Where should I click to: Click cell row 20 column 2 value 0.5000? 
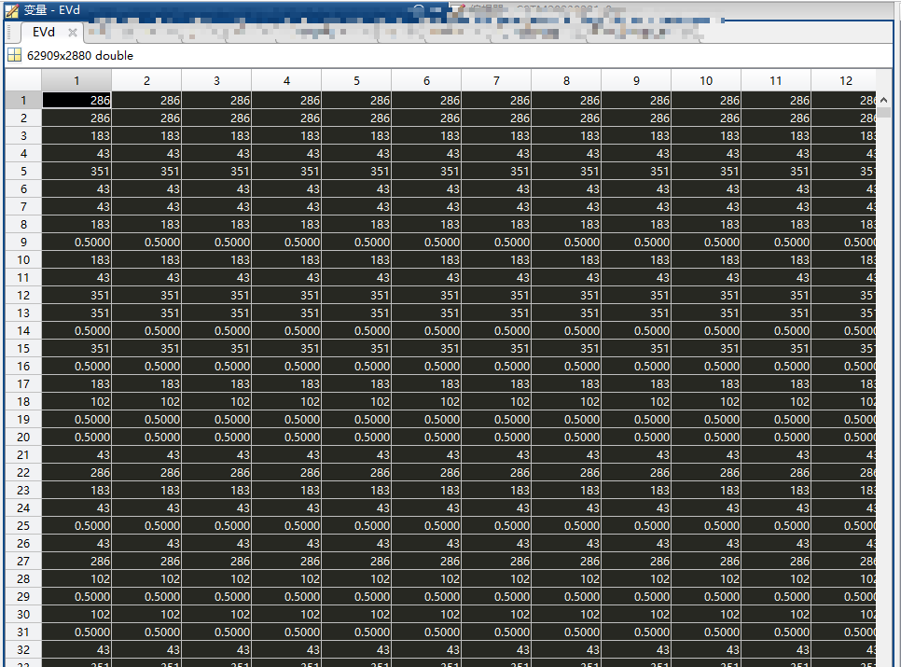(146, 437)
